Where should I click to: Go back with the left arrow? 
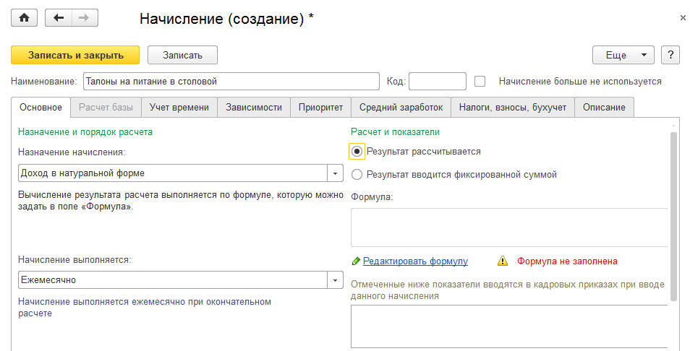coord(59,18)
